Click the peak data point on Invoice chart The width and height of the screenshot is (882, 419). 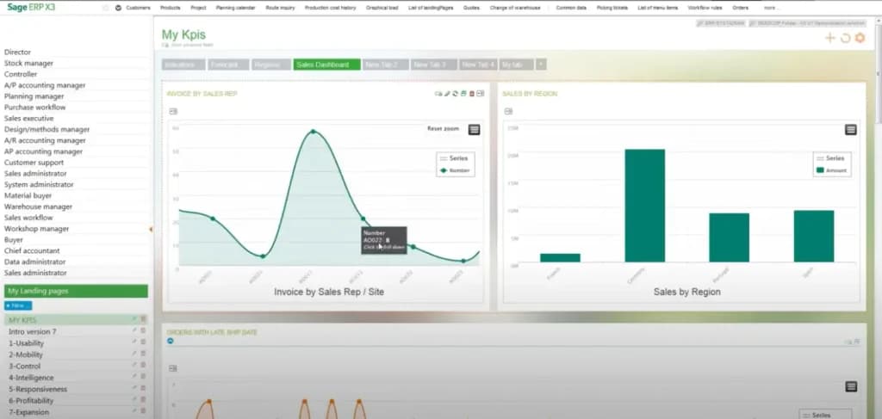click(x=313, y=132)
